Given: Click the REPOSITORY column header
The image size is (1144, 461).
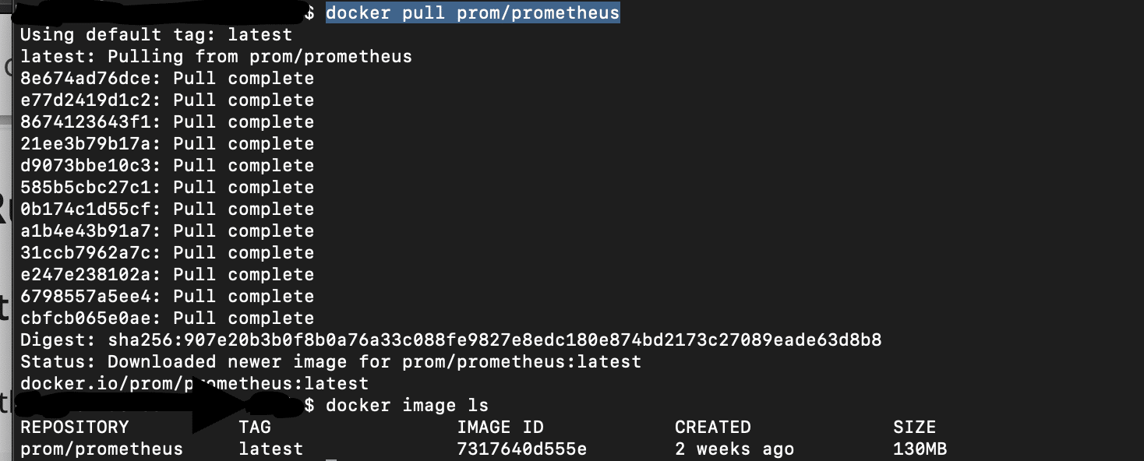Looking at the screenshot, I should 75,428.
